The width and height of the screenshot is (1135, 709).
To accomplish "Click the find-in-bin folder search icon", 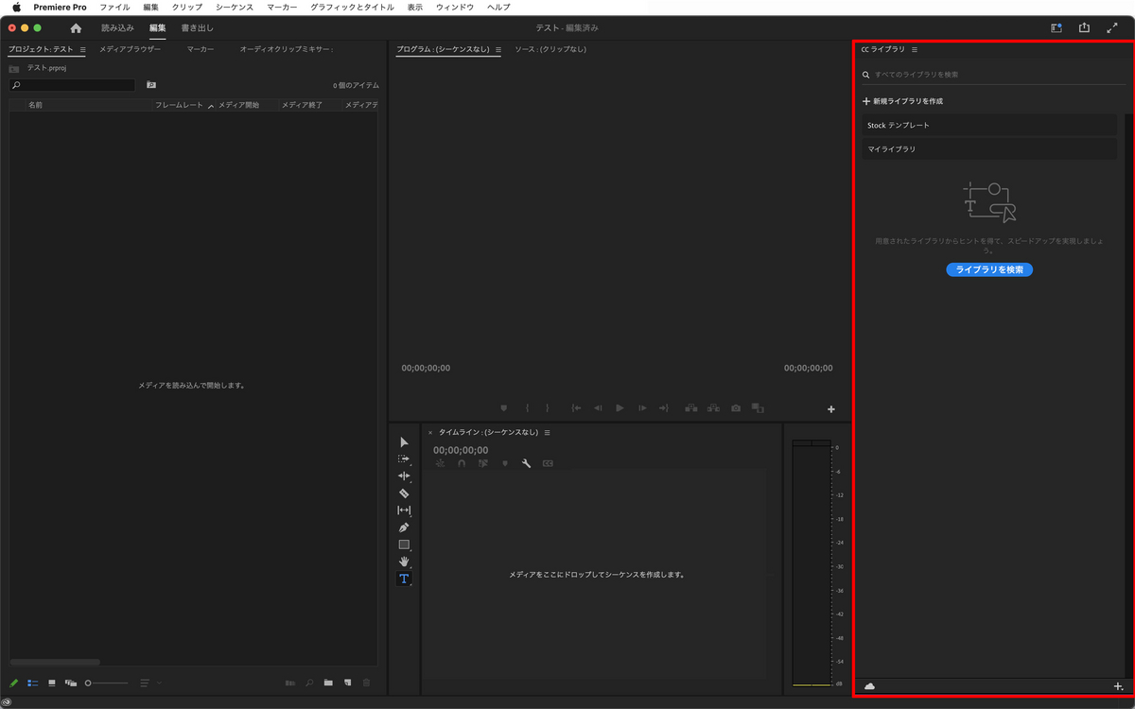I will click(151, 85).
